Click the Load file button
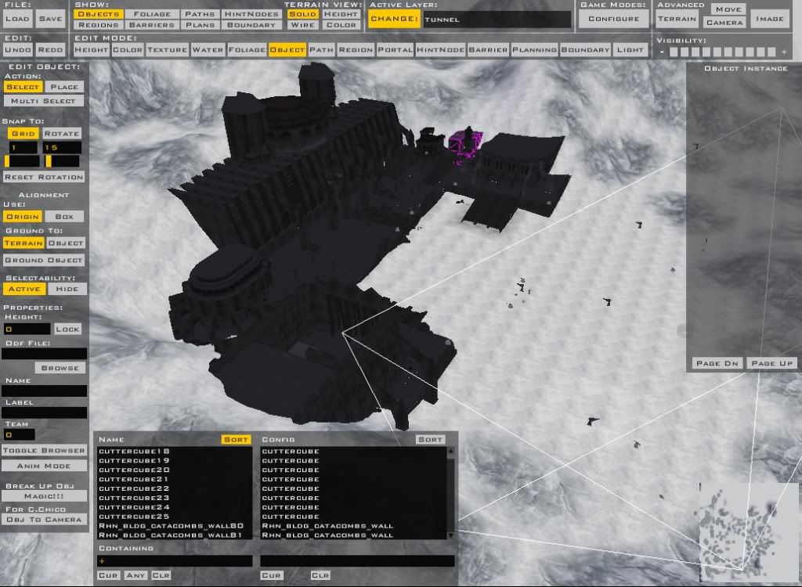The image size is (802, 587). pos(17,19)
